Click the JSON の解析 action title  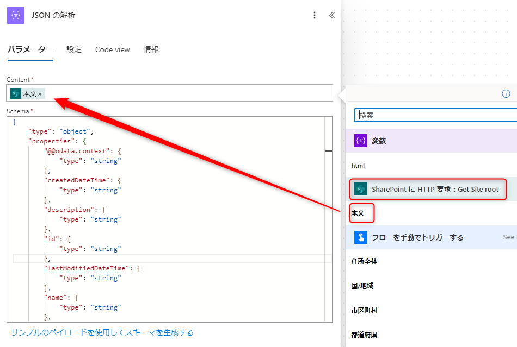(53, 15)
